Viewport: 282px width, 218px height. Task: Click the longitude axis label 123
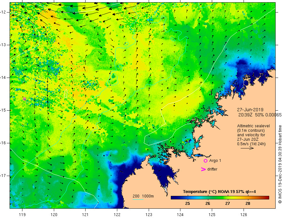149,214
